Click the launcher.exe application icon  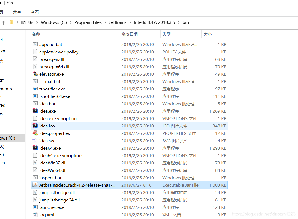tap(35, 207)
